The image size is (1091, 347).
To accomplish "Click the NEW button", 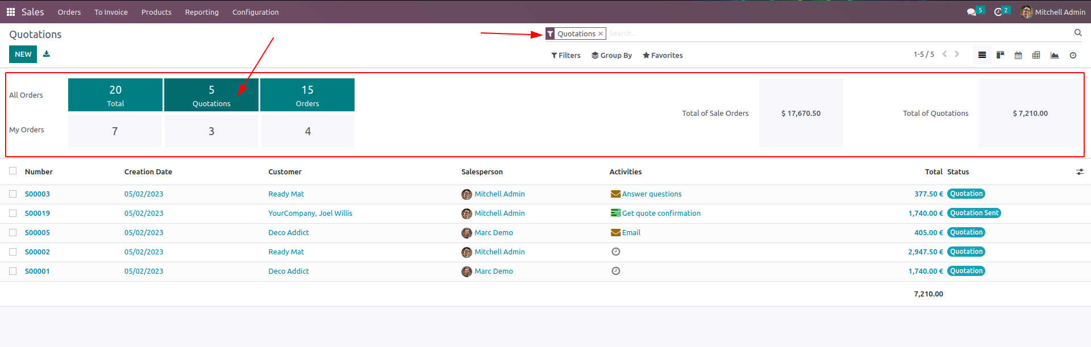I will [x=23, y=55].
